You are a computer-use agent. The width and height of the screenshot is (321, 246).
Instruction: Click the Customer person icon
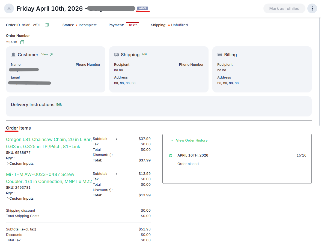coord(13,55)
